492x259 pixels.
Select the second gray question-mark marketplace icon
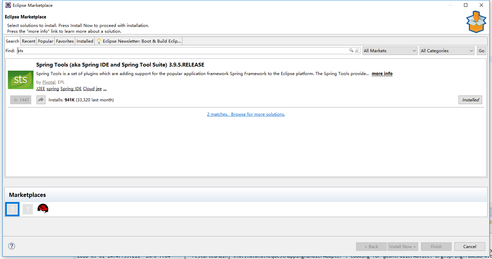28,209
